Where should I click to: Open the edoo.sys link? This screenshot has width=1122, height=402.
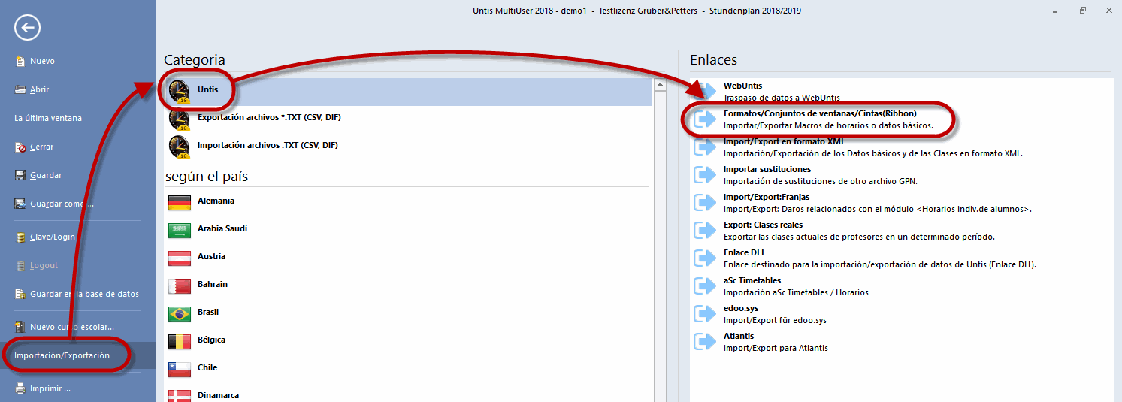741,308
